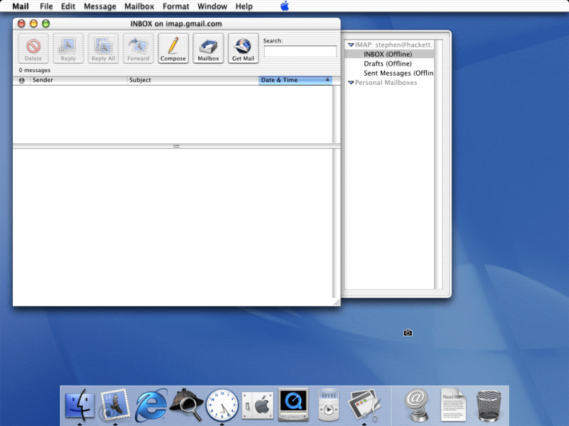Open the Trash in the Dock
This screenshot has height=426, width=569.
pos(488,406)
